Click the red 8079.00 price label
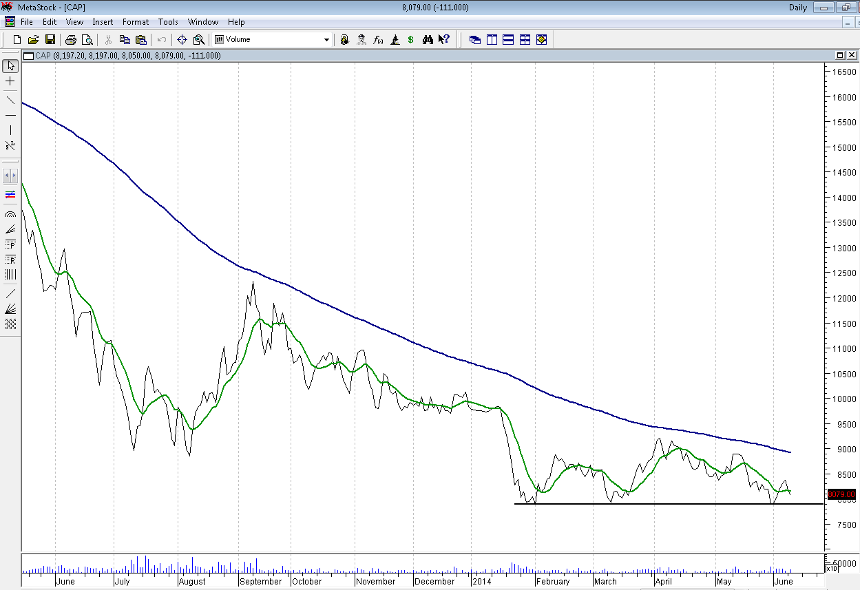This screenshot has height=590, width=860. [x=841, y=494]
